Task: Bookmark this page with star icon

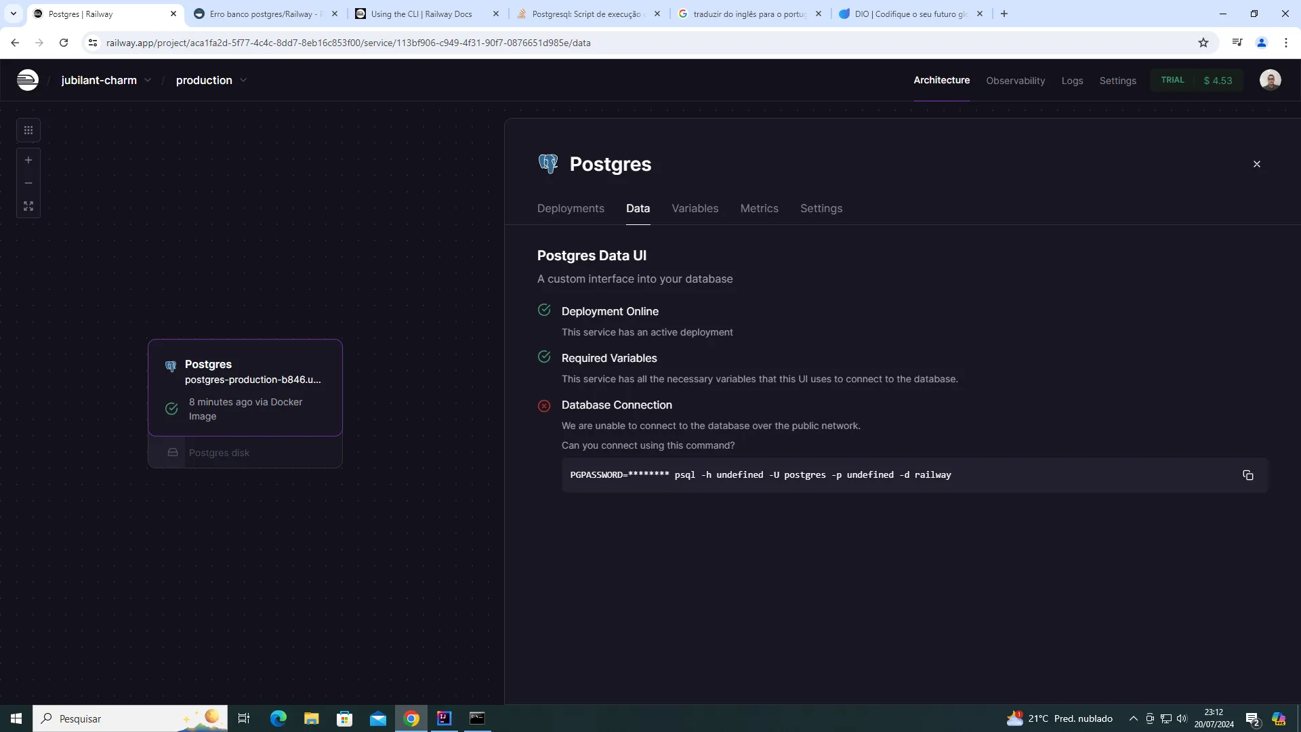Action: tap(1203, 43)
